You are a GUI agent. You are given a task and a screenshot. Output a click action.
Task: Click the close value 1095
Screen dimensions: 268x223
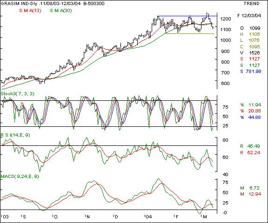255,47
